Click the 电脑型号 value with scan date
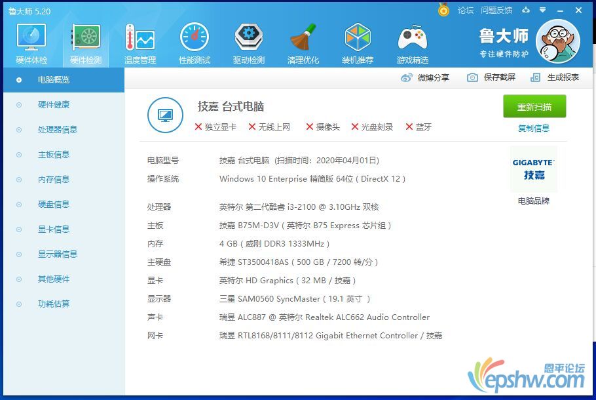The width and height of the screenshot is (596, 400). point(299,161)
